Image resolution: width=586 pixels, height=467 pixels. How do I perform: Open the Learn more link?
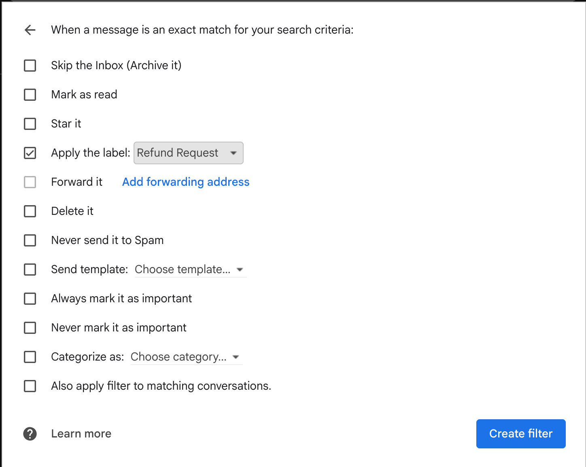coord(81,434)
